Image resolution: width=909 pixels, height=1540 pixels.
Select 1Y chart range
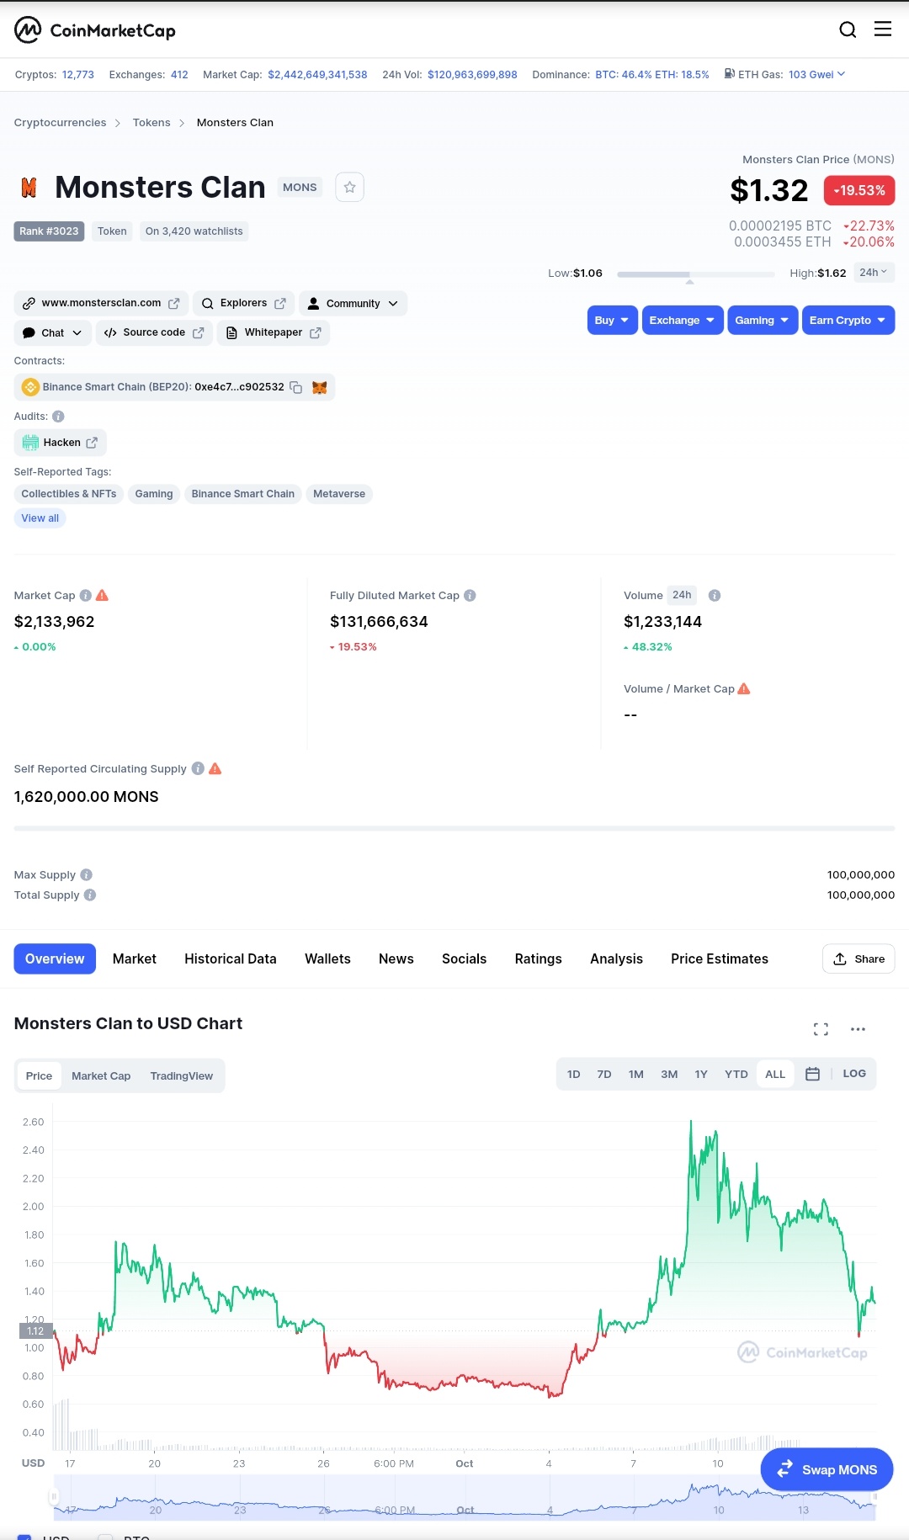point(701,1074)
